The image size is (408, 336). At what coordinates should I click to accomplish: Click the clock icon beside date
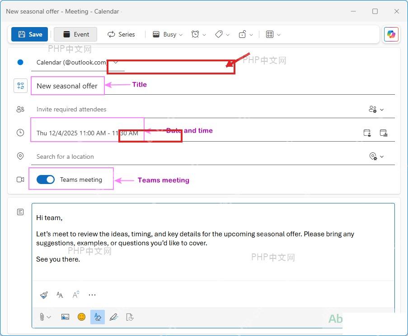pos(20,133)
